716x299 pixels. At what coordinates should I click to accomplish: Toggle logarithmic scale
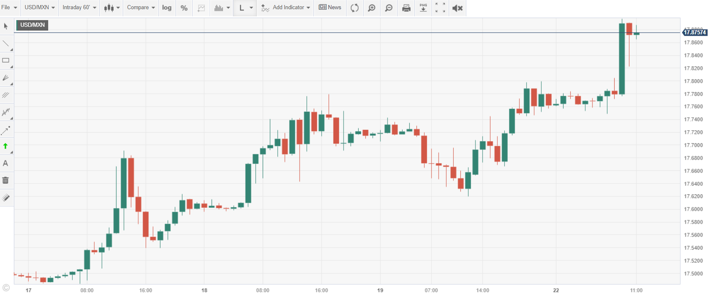(167, 8)
